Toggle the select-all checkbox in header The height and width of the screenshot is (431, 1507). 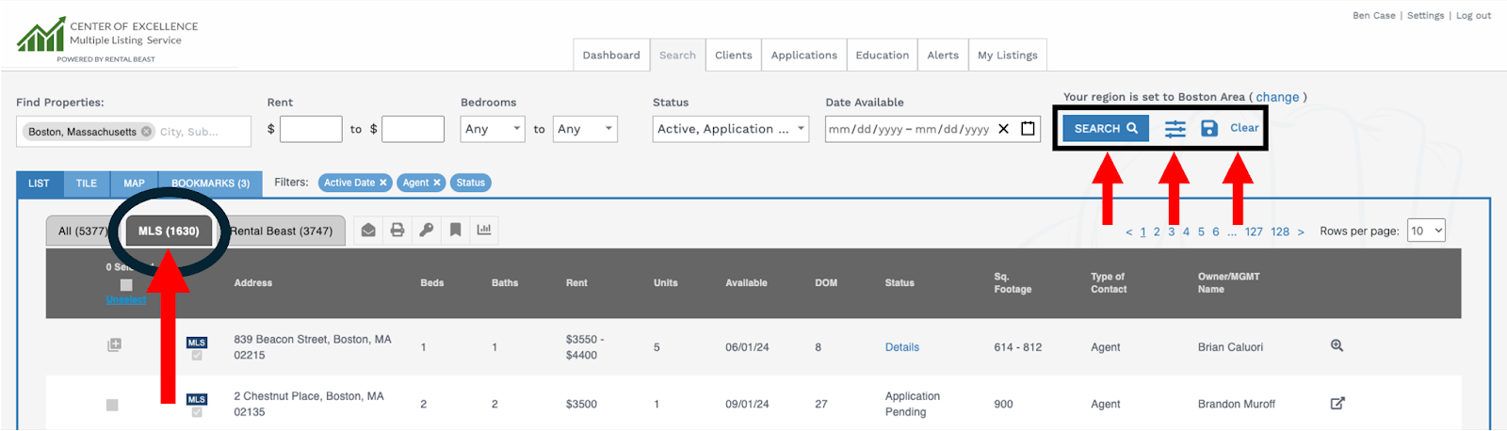coord(126,285)
